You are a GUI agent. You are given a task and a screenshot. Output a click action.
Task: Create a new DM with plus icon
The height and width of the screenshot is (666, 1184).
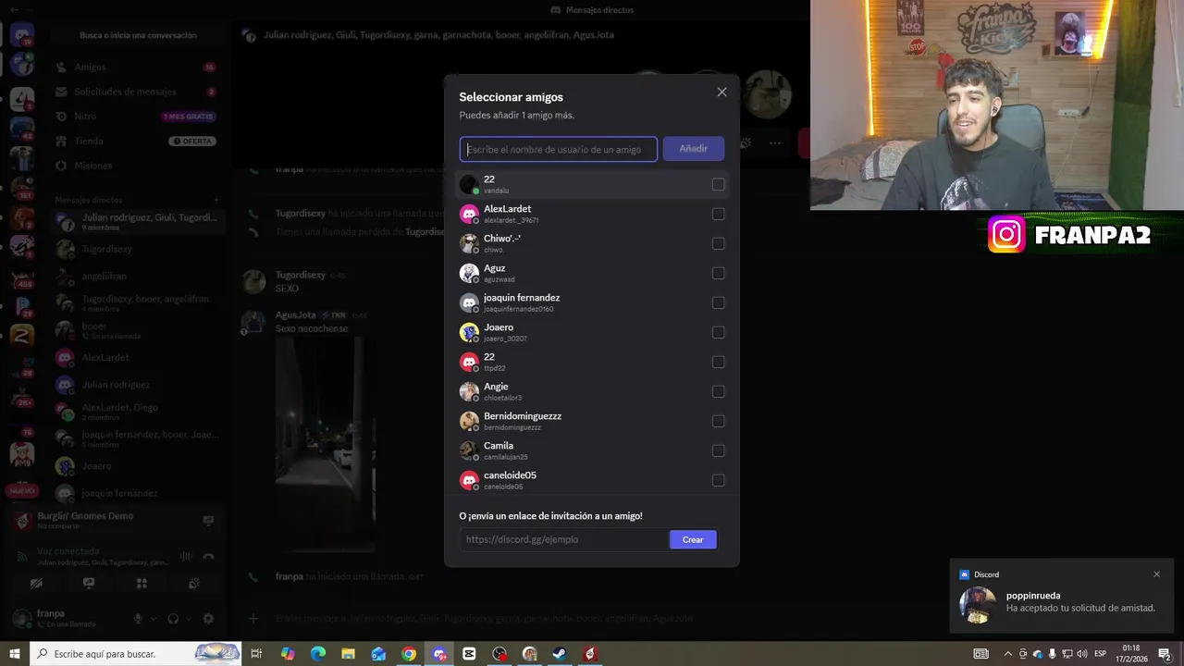coord(216,200)
